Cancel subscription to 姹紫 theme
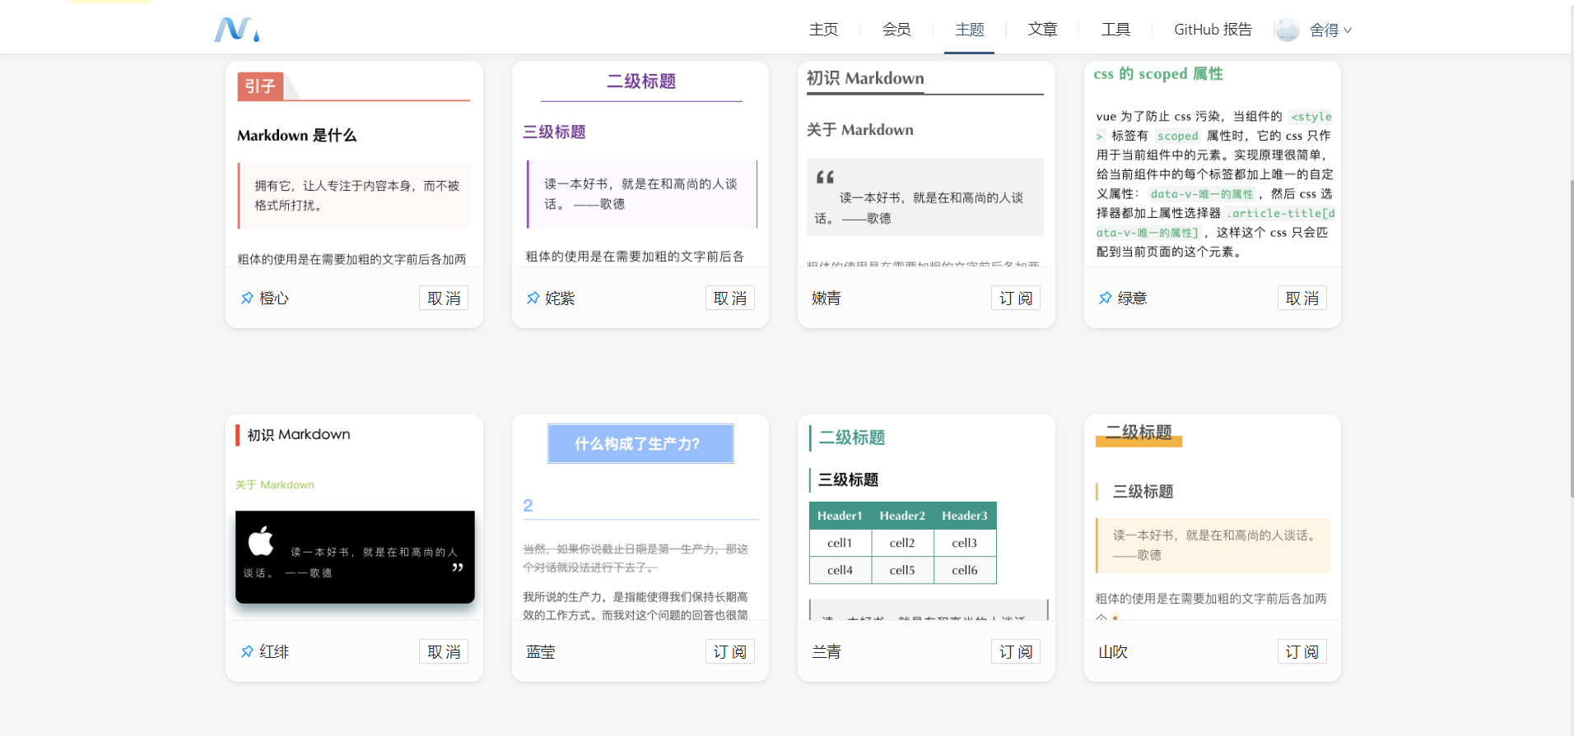Screen dimensions: 1574x736 730,298
